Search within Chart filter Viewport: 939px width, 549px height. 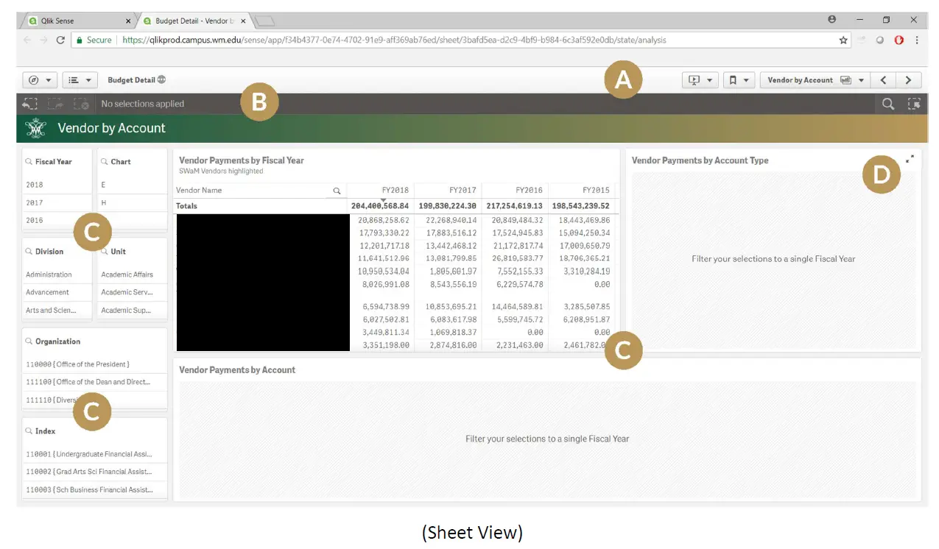pos(105,162)
